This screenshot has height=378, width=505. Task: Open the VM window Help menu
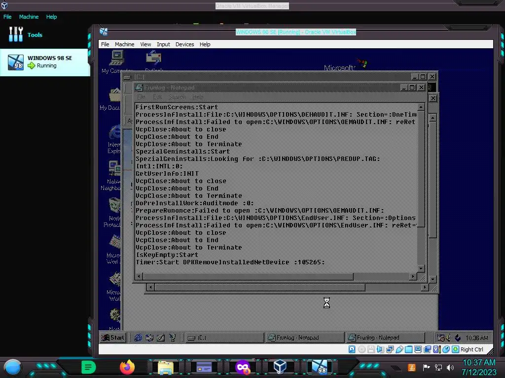(x=205, y=44)
